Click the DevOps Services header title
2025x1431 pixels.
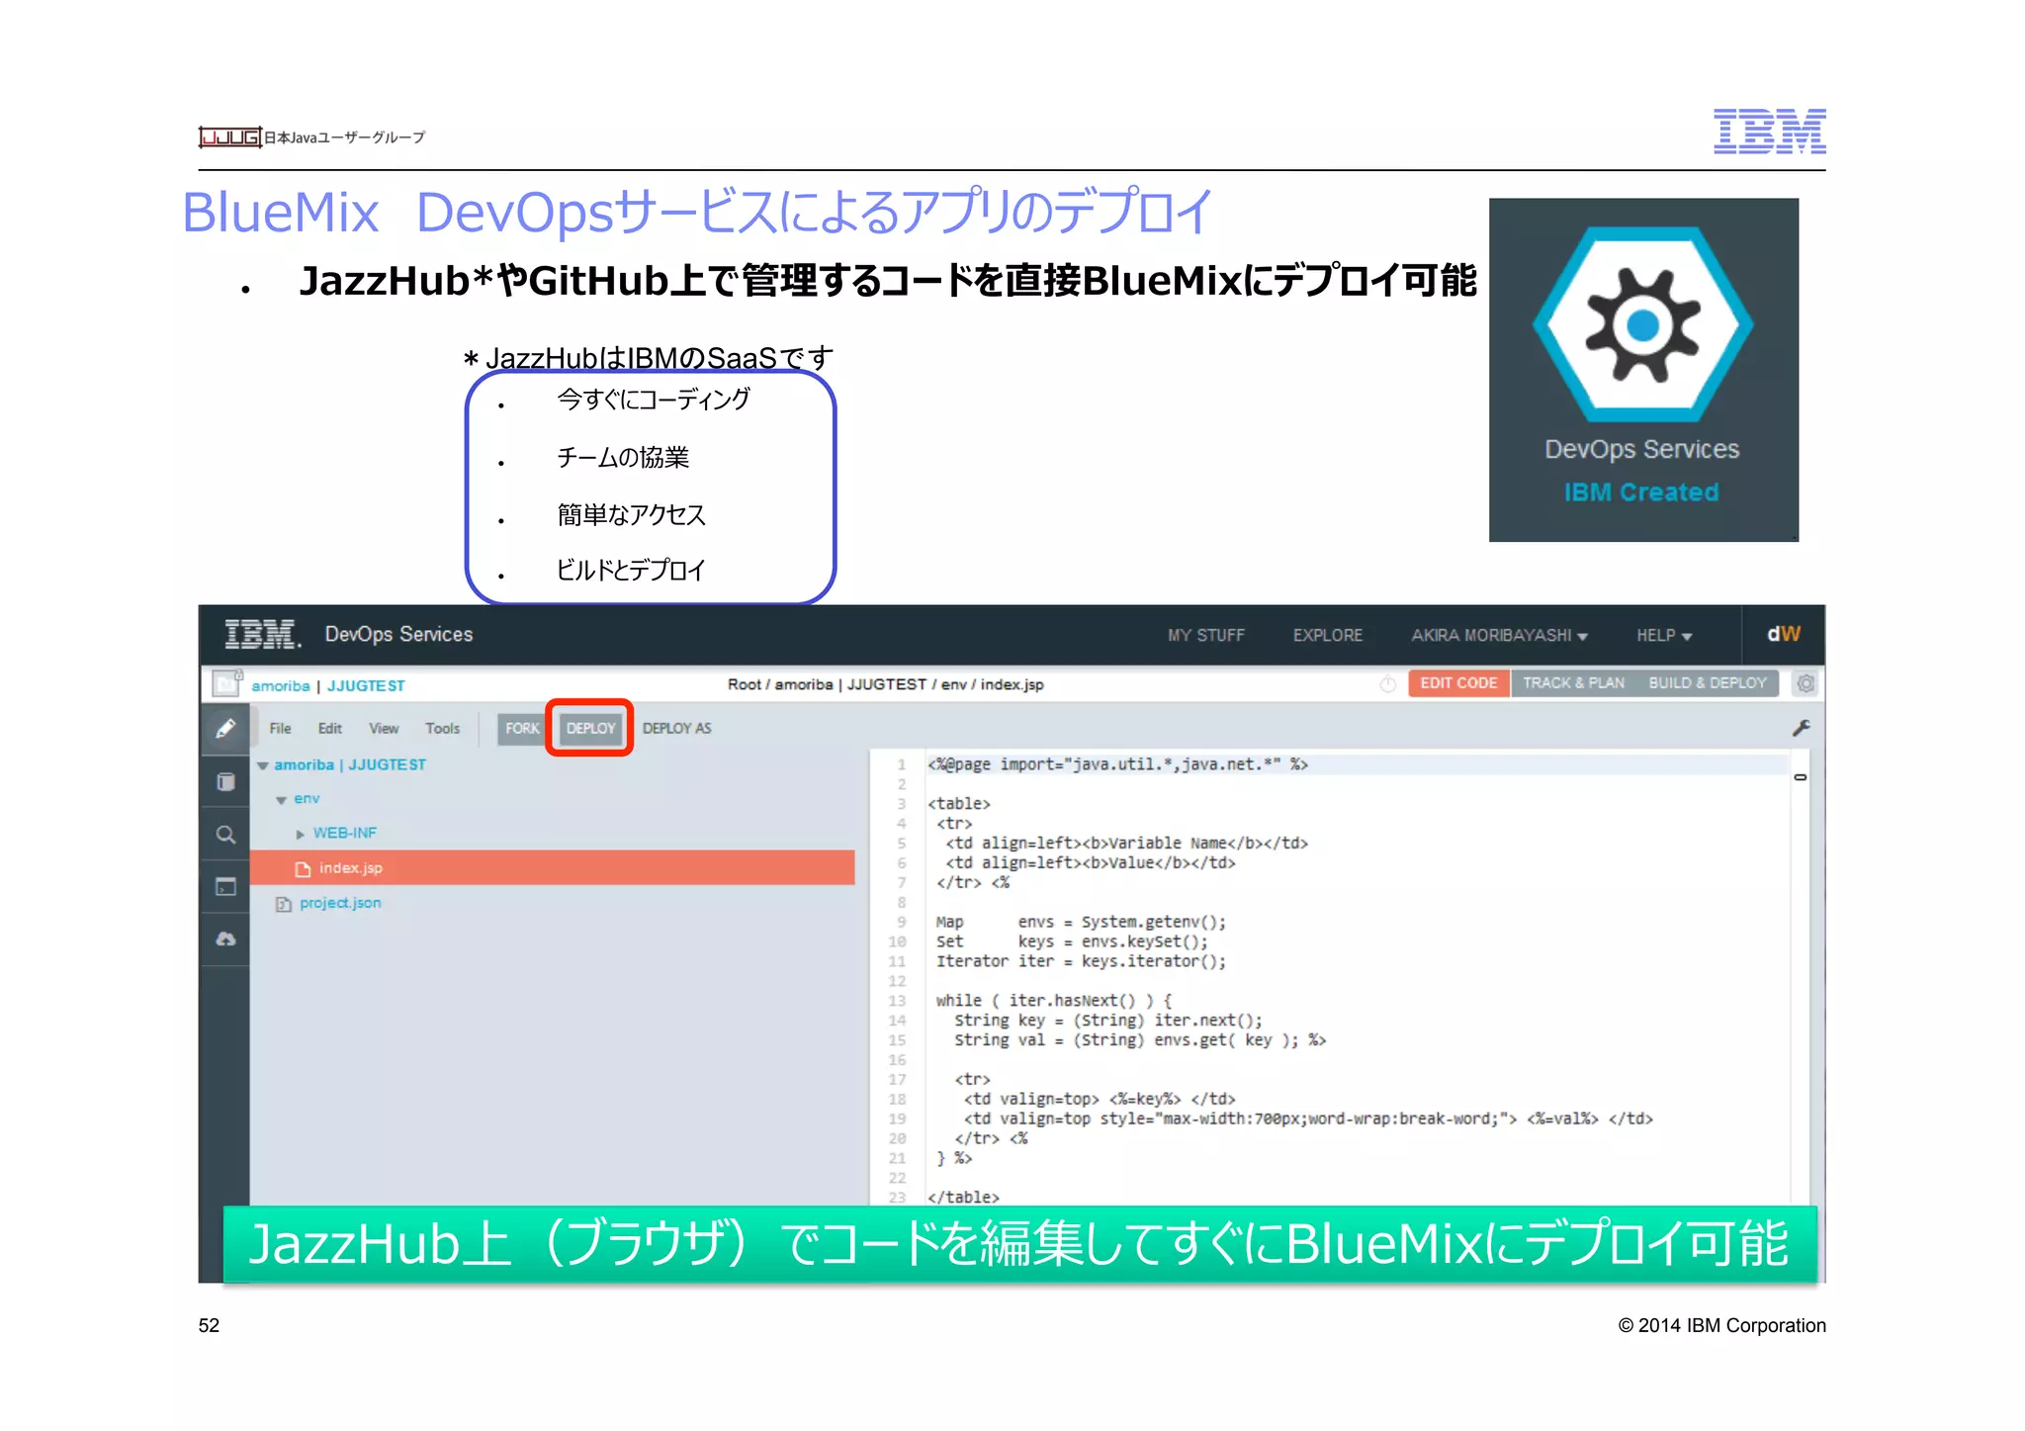(398, 634)
